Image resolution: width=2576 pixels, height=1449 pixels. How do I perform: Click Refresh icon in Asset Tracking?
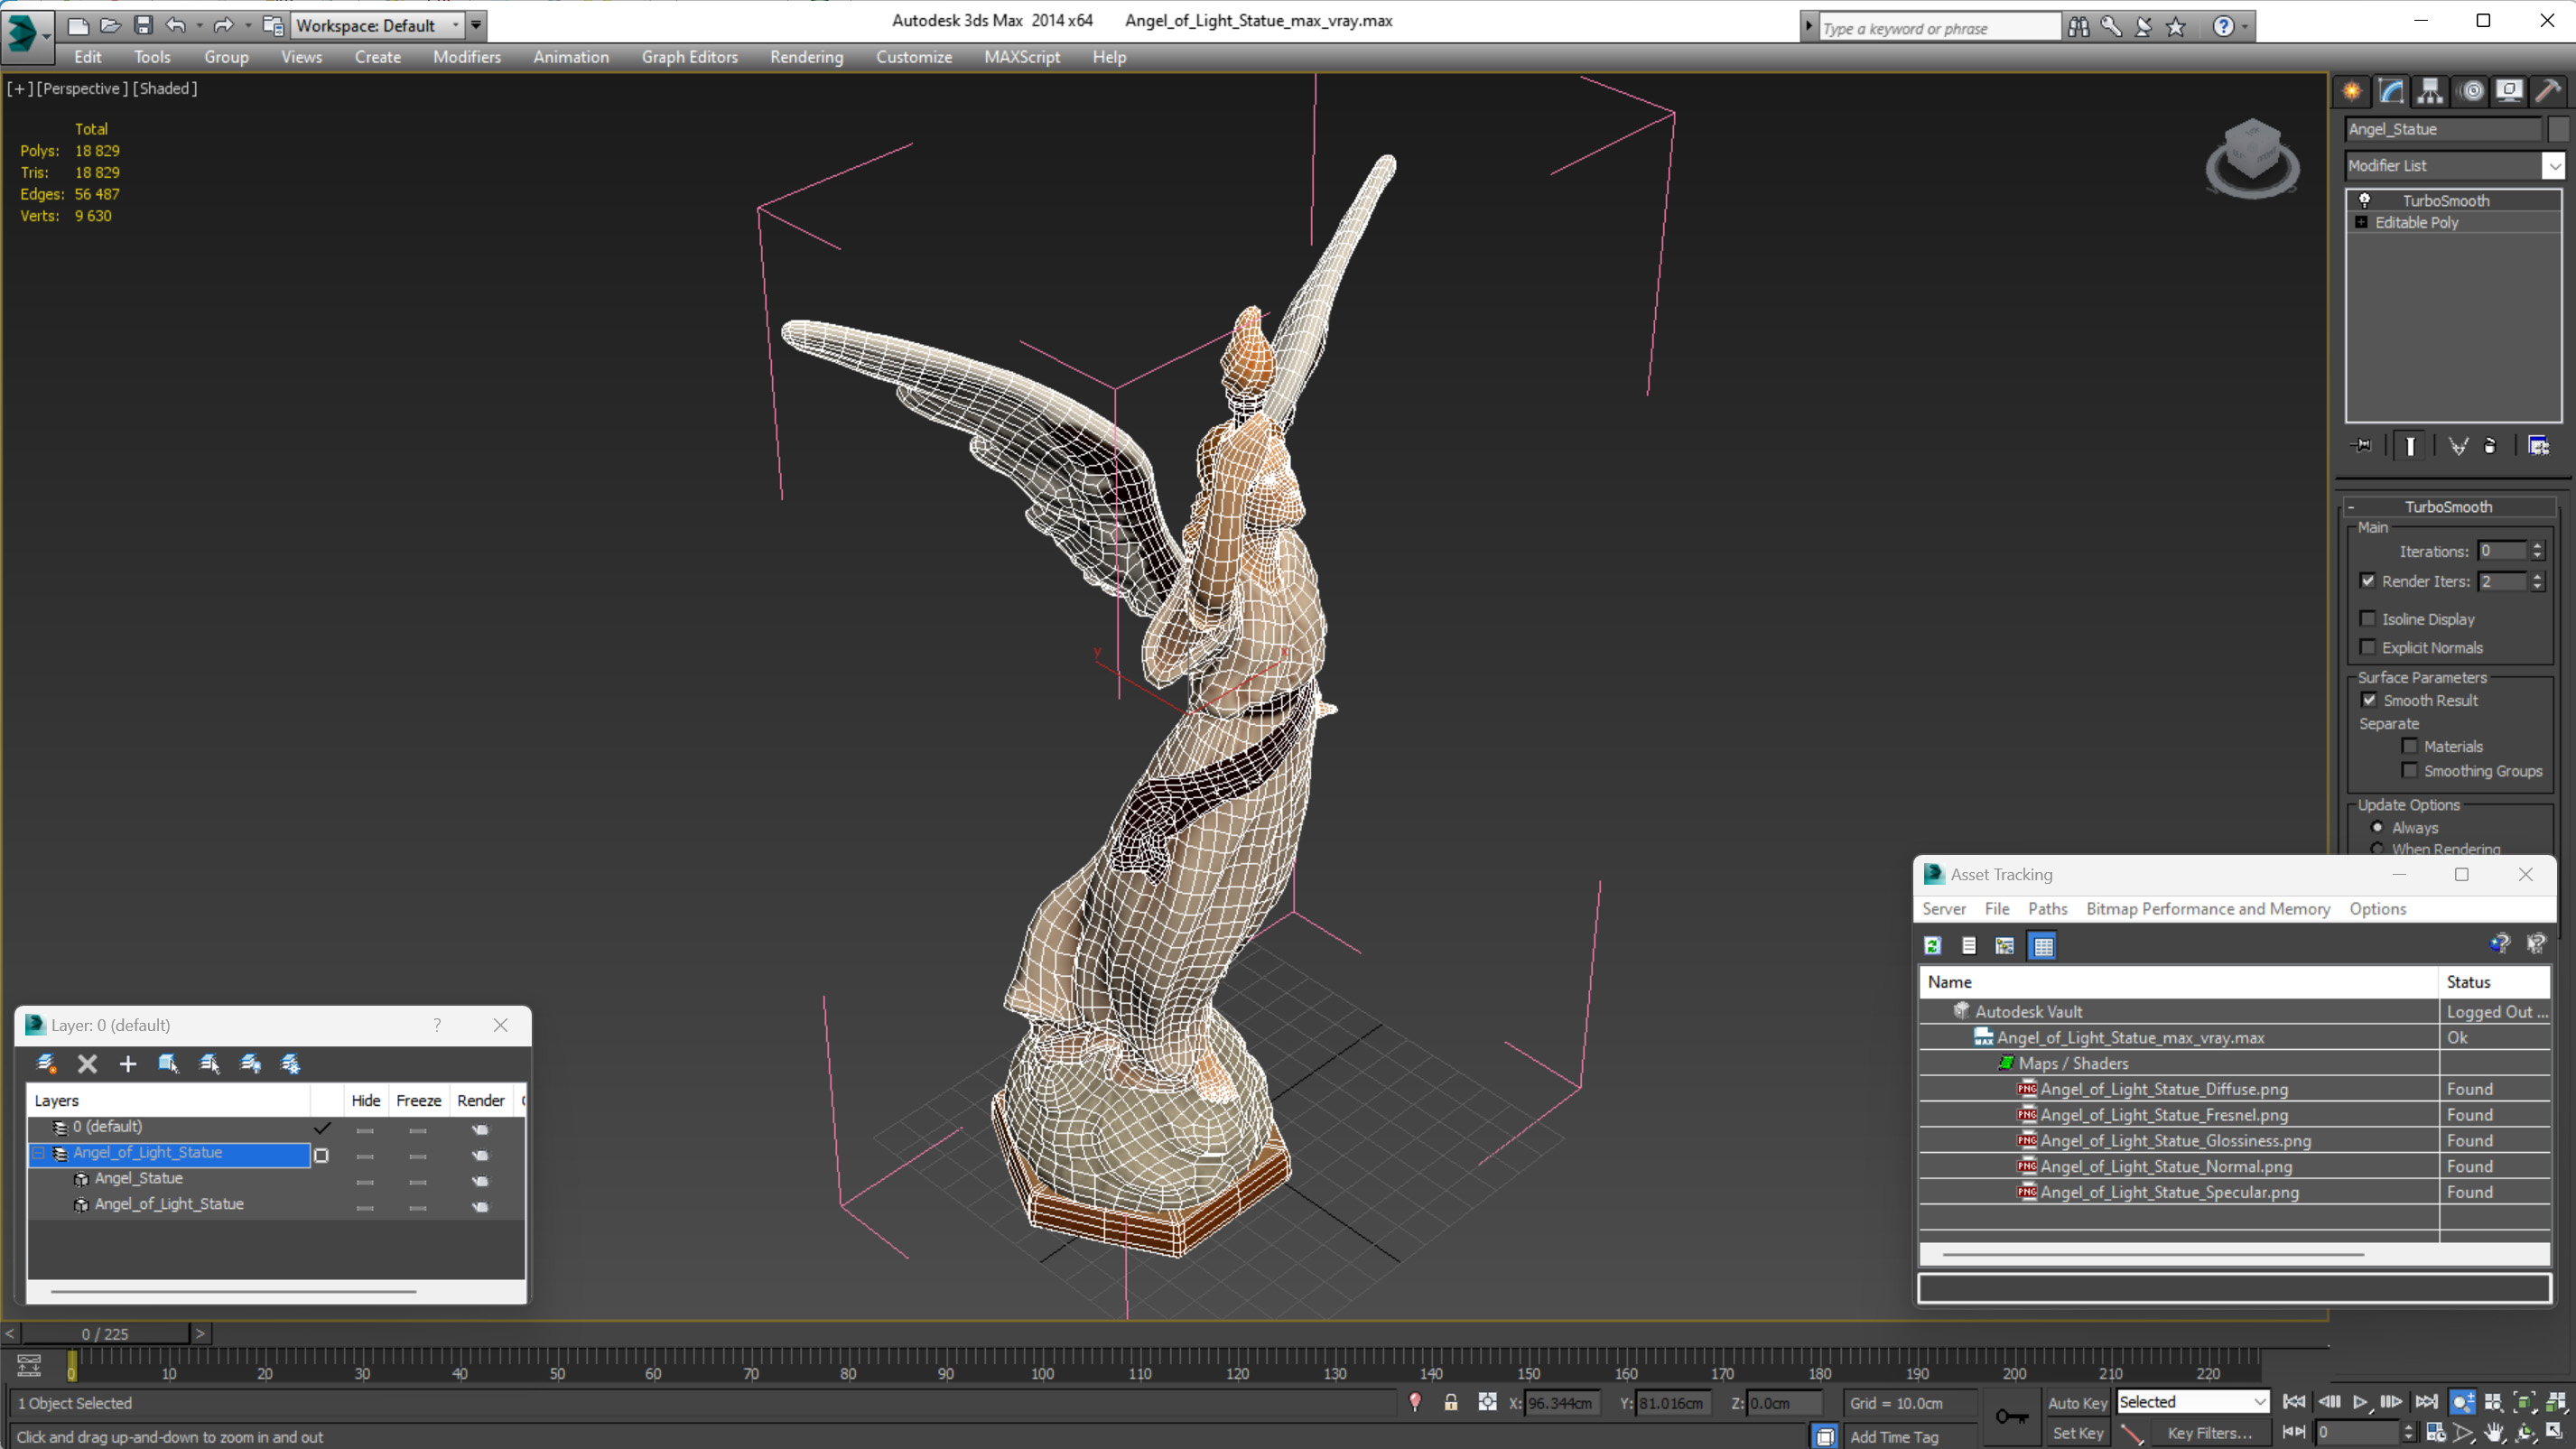(1932, 946)
